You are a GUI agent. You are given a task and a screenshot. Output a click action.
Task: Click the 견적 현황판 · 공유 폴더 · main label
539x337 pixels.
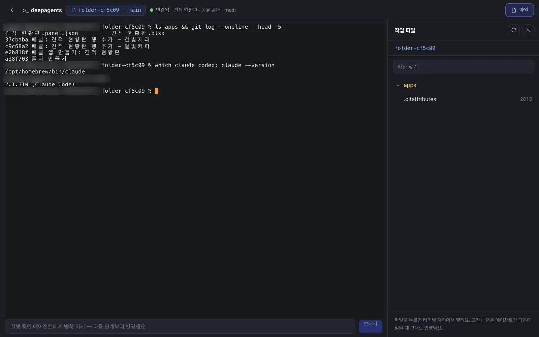coord(204,10)
